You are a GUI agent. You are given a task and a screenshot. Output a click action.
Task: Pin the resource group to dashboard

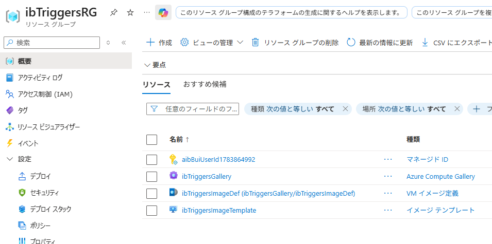[113, 12]
